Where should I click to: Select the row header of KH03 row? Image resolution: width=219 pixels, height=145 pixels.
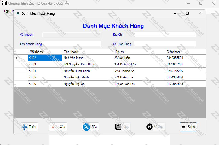click(x=21, y=64)
